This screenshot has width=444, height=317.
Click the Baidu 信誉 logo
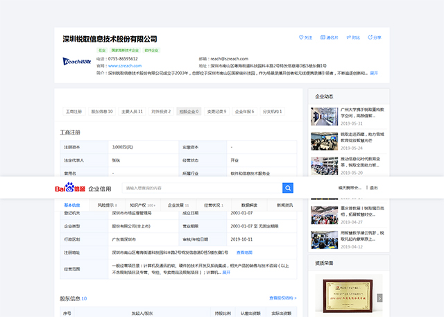click(70, 187)
